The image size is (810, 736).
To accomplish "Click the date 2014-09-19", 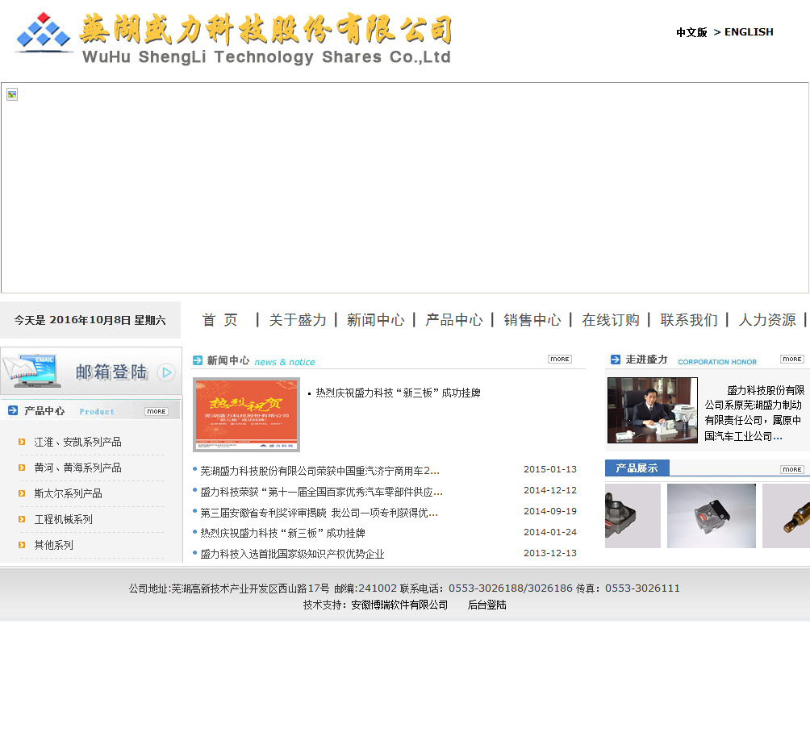I will coord(549,511).
